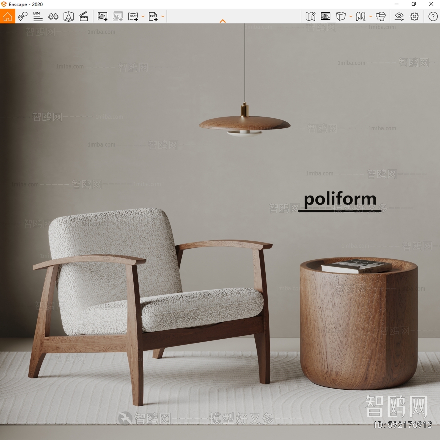Open the collaborative annotations pin icon

23,16
